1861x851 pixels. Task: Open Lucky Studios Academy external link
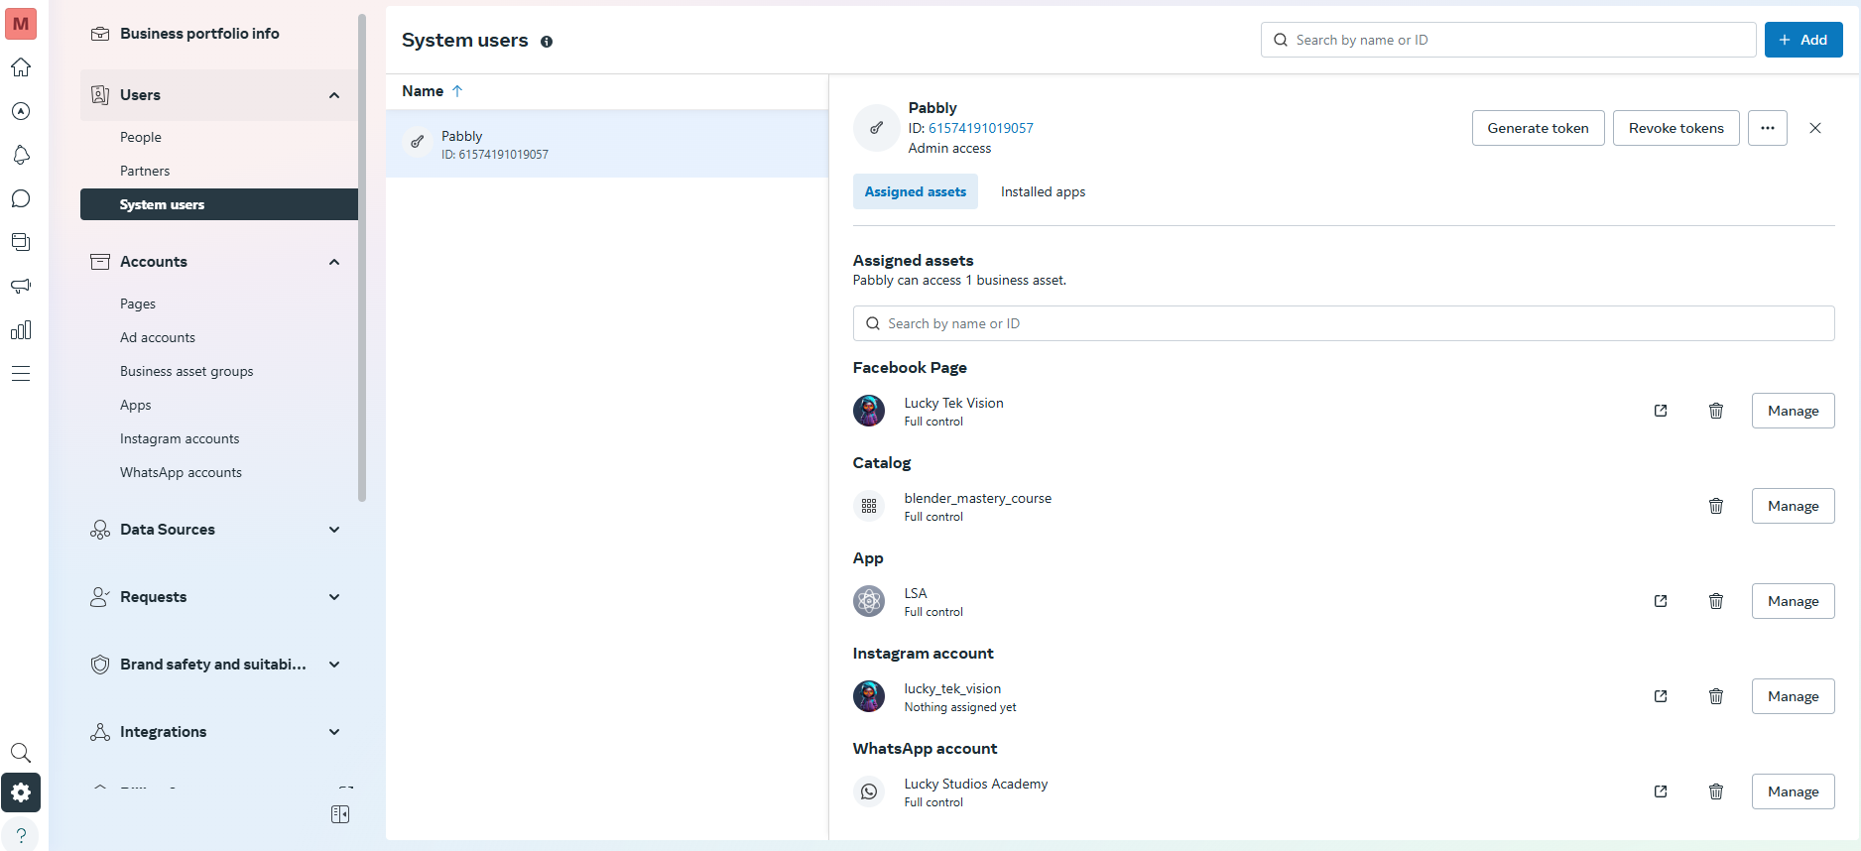click(1661, 791)
